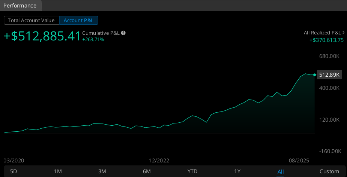Show the 1M time range
347x177 pixels.
pyautogui.click(x=58, y=171)
